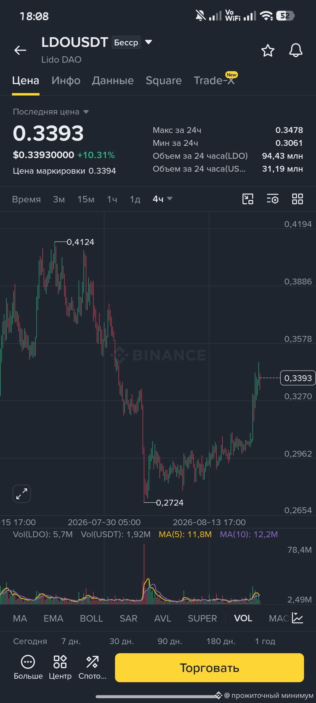Add LDOUSDT to favorites with star icon

click(268, 51)
